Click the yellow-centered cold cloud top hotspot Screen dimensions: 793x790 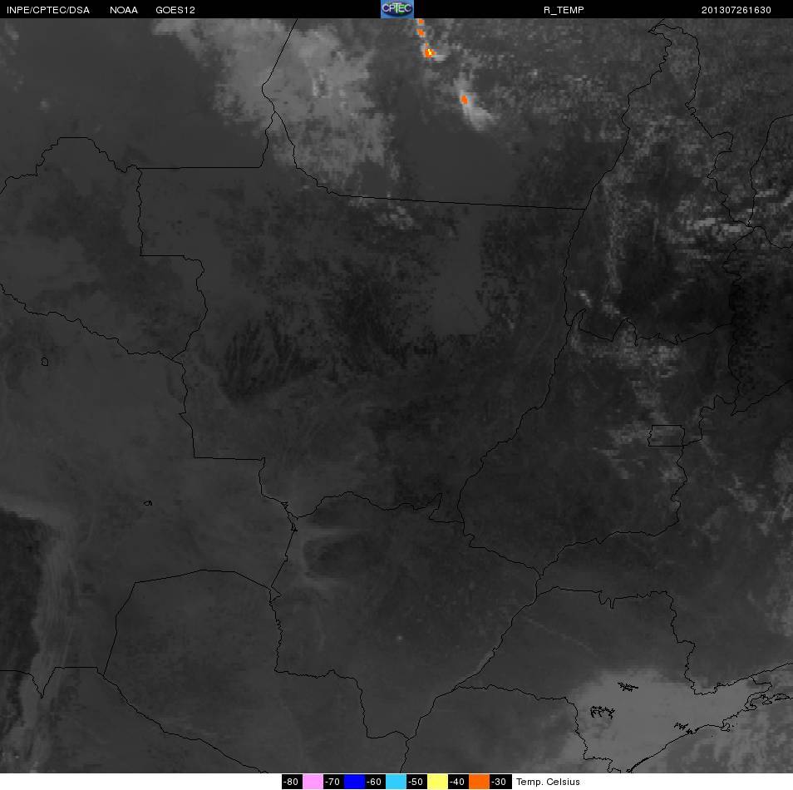coord(430,52)
